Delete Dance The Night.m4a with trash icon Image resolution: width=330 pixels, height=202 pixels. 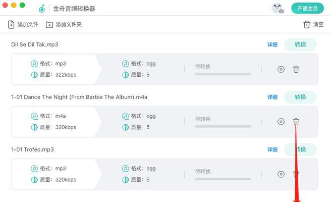(x=296, y=122)
